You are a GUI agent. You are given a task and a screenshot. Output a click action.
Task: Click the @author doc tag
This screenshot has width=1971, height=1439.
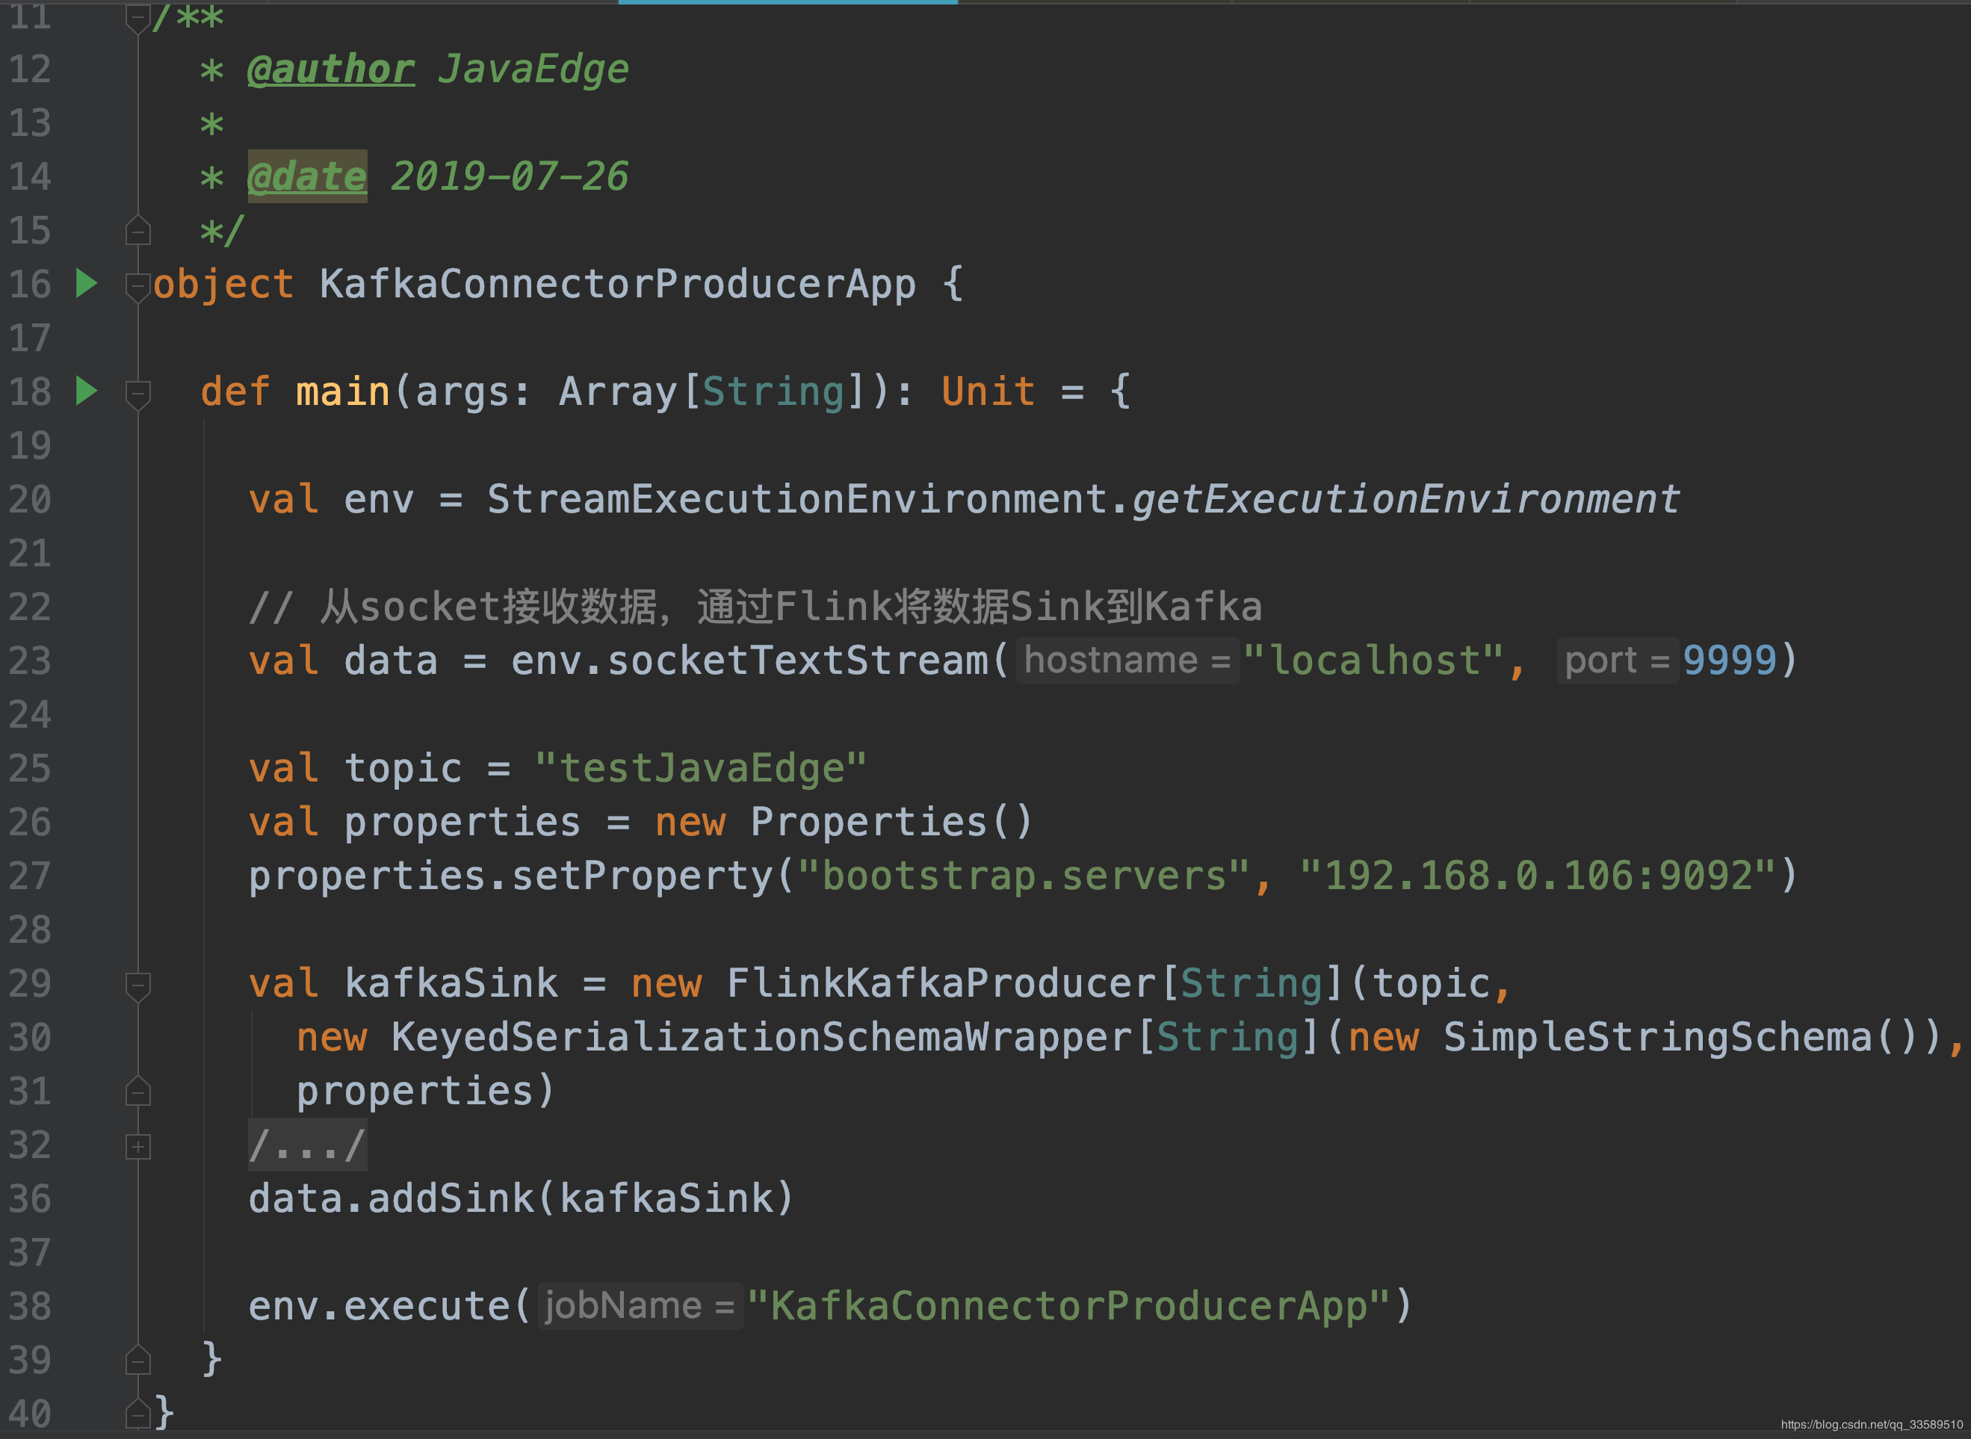click(331, 69)
